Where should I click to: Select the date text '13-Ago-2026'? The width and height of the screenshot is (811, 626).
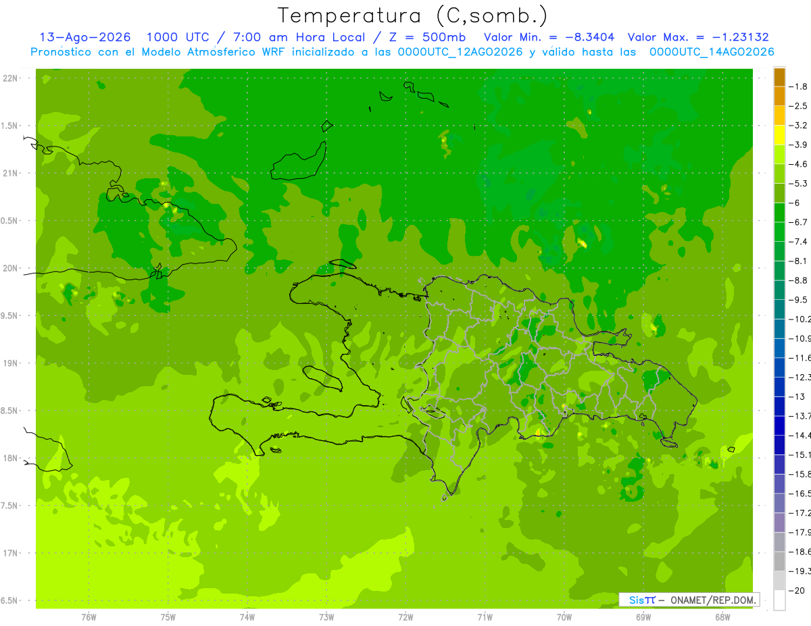point(85,37)
